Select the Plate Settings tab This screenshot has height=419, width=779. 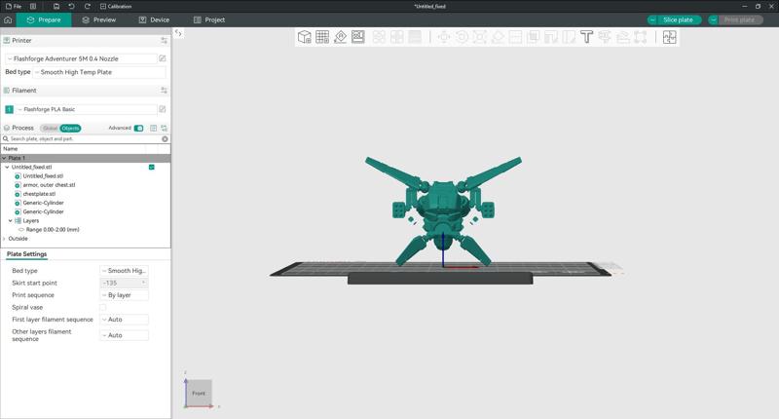(x=27, y=254)
